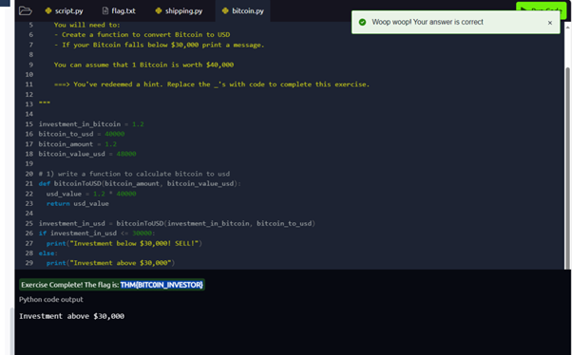Click 'You will need to:' on line 5
The image size is (572, 355).
point(86,25)
